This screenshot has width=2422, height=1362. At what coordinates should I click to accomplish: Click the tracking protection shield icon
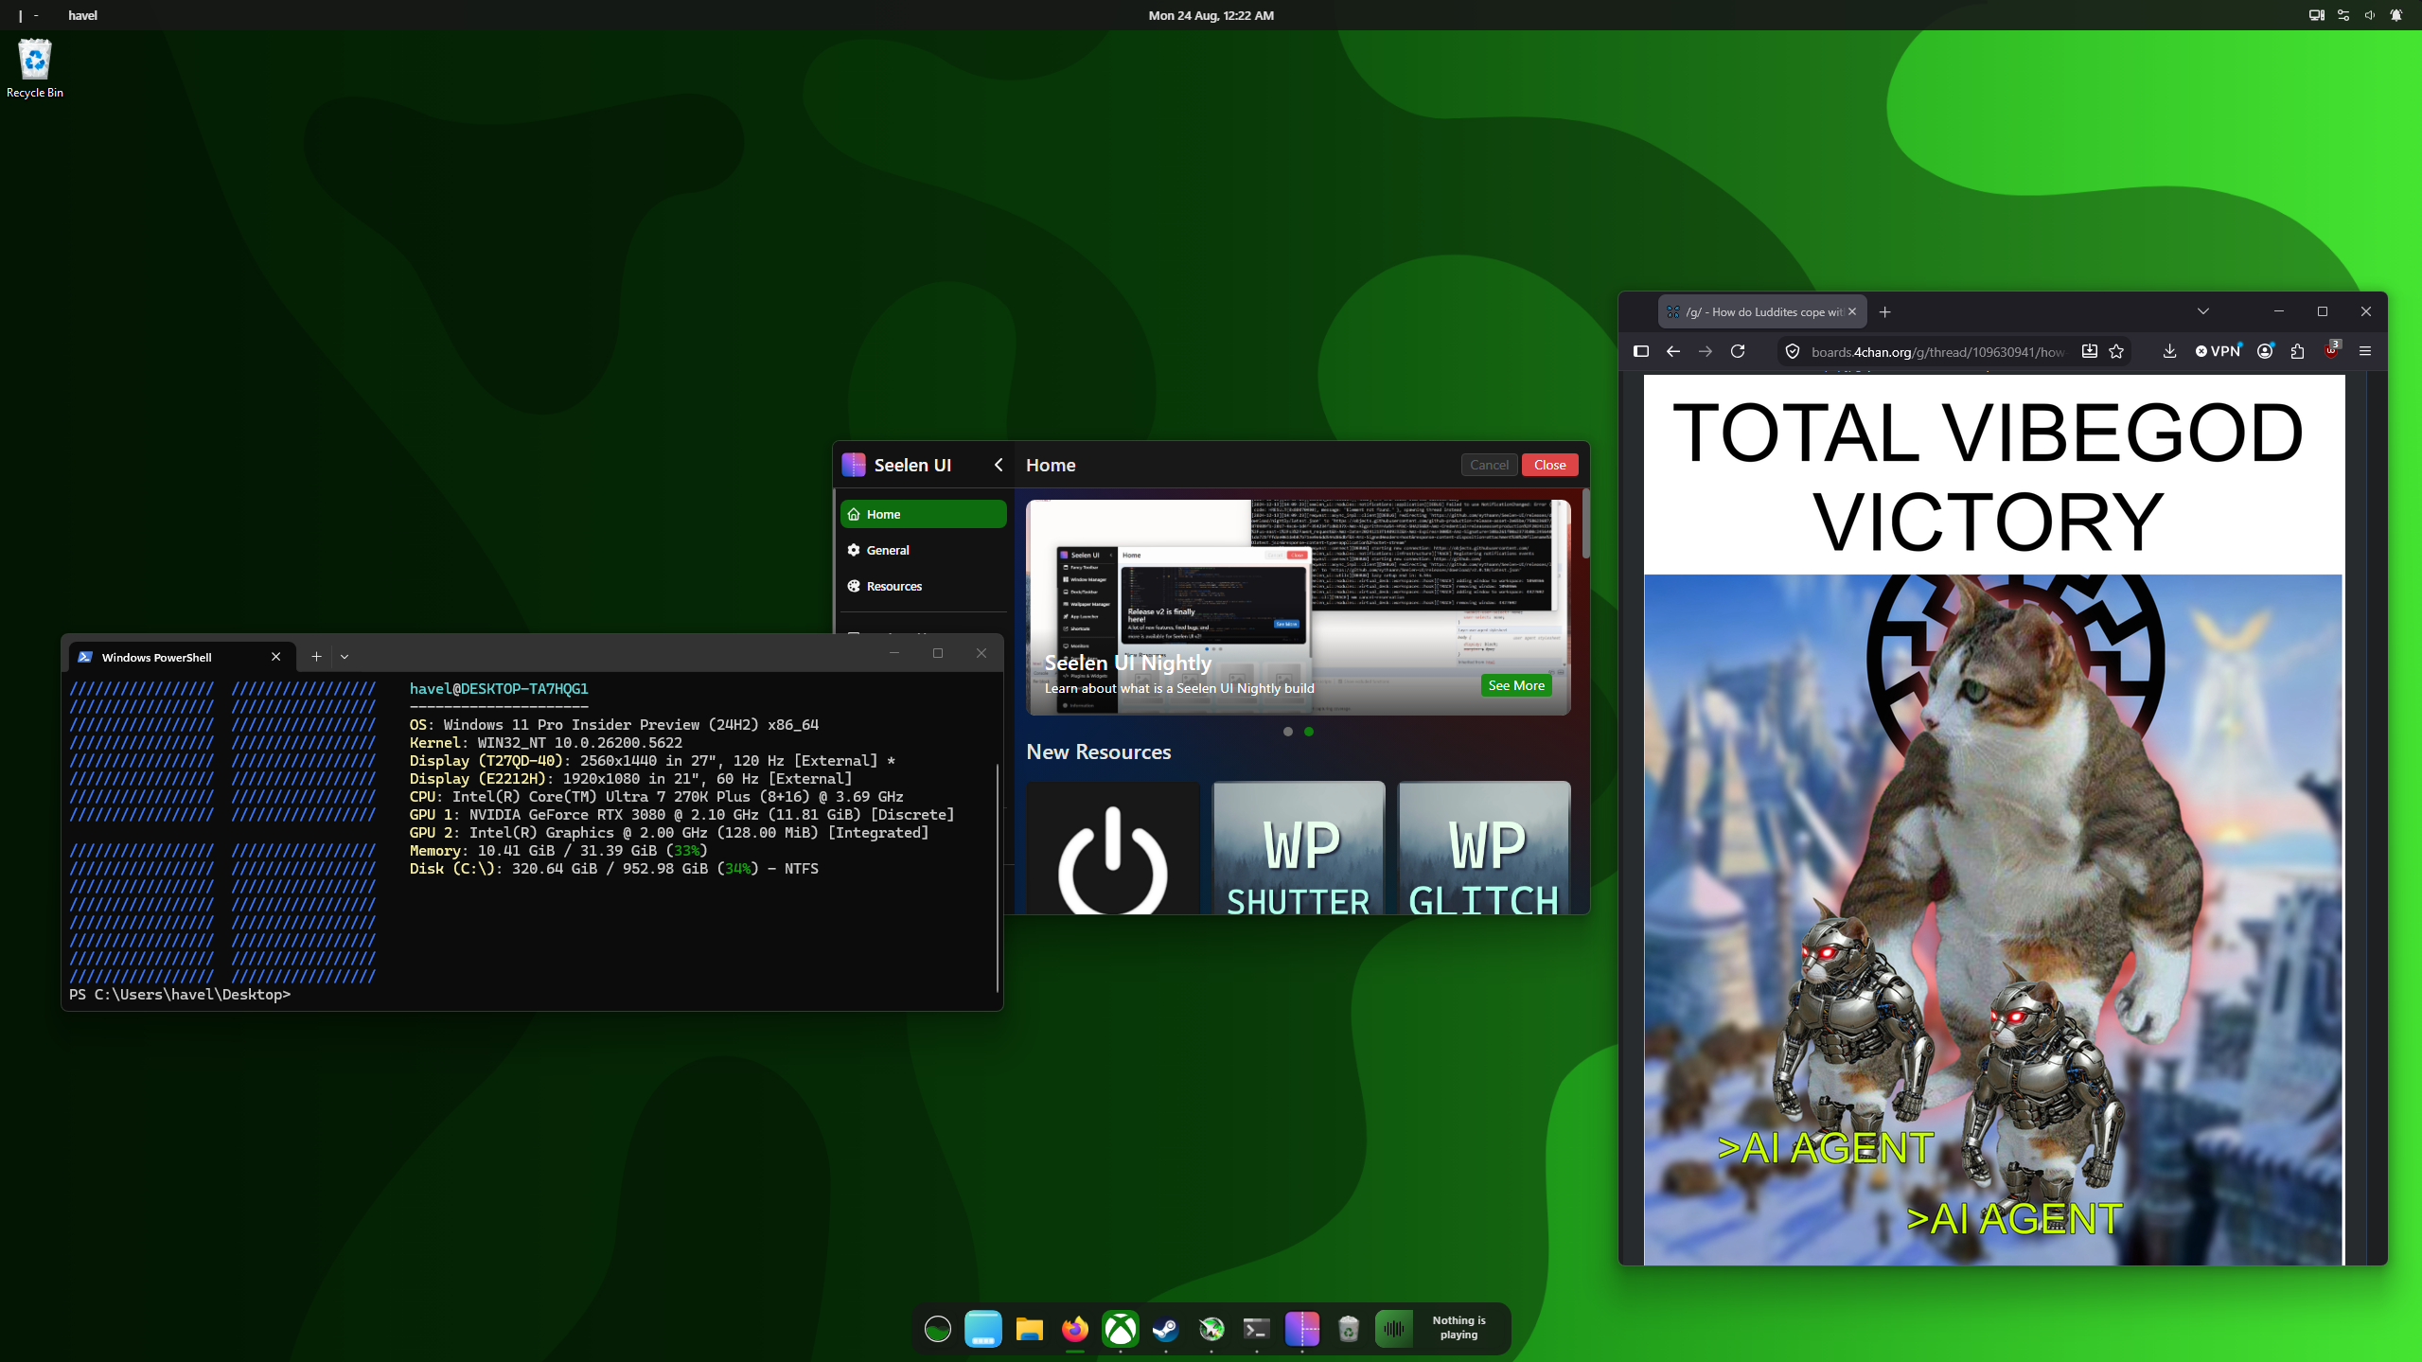coord(1793,351)
